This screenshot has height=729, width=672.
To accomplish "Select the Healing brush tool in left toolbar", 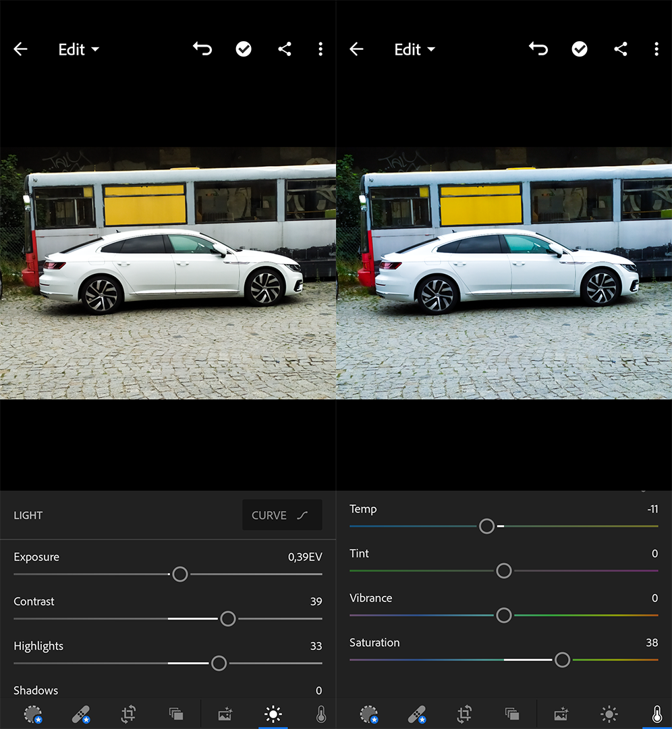I will tap(81, 713).
